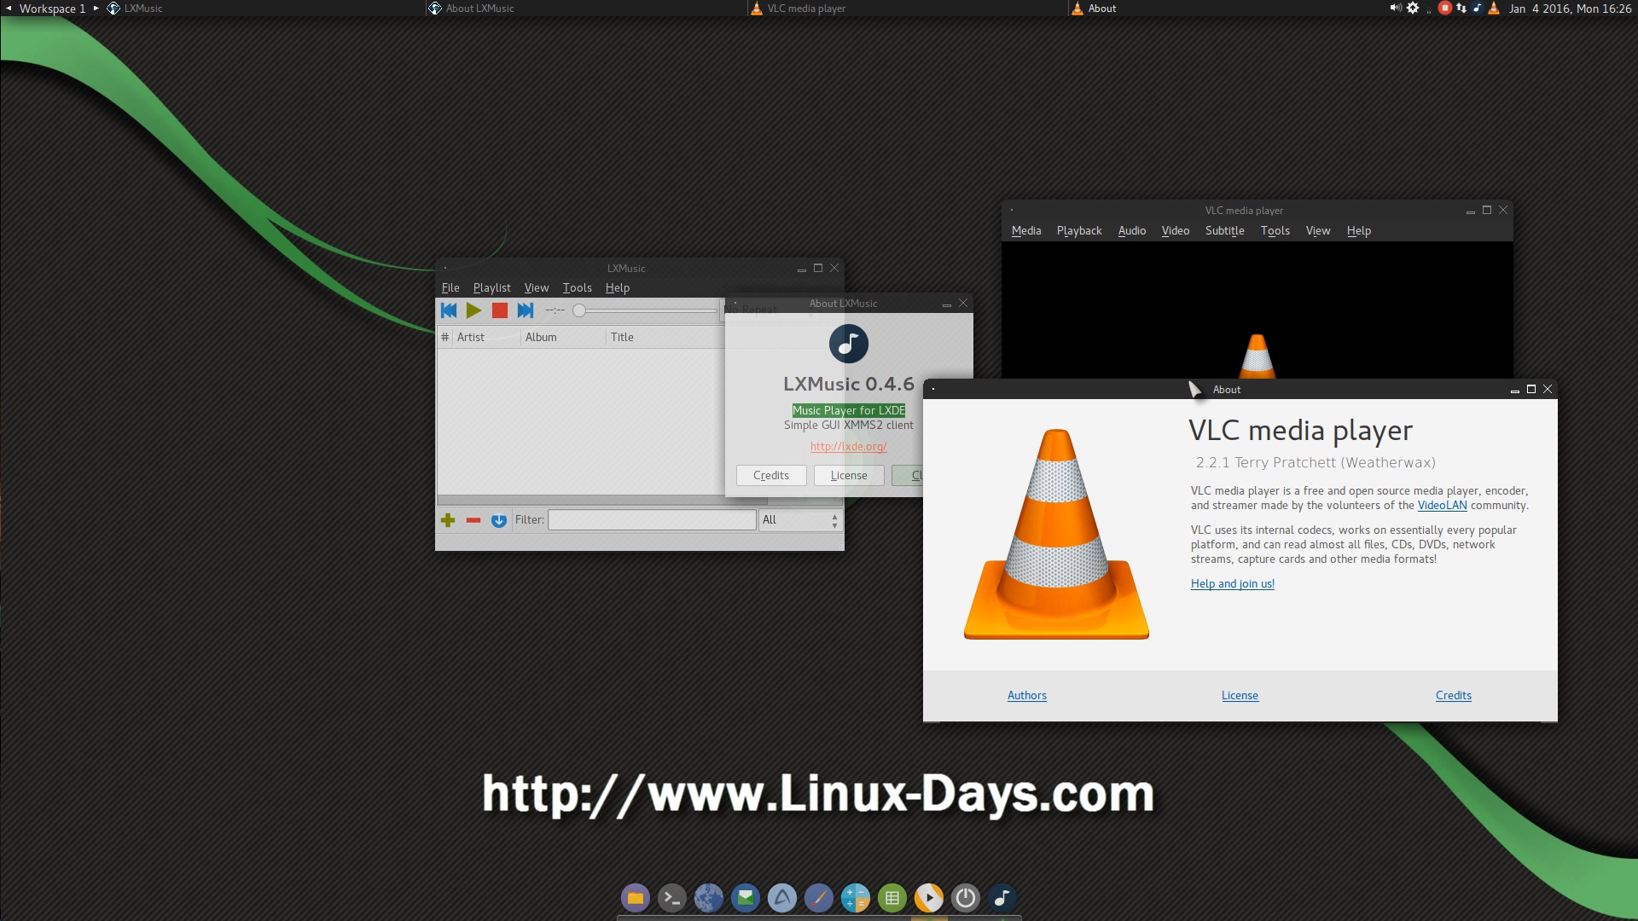Launch the calculator from the dock
1638x921 pixels.
(x=856, y=897)
